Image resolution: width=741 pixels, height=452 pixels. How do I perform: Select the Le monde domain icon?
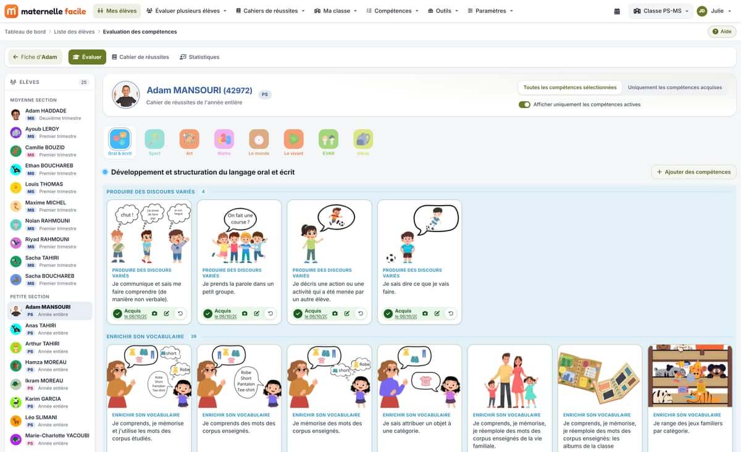[259, 141]
